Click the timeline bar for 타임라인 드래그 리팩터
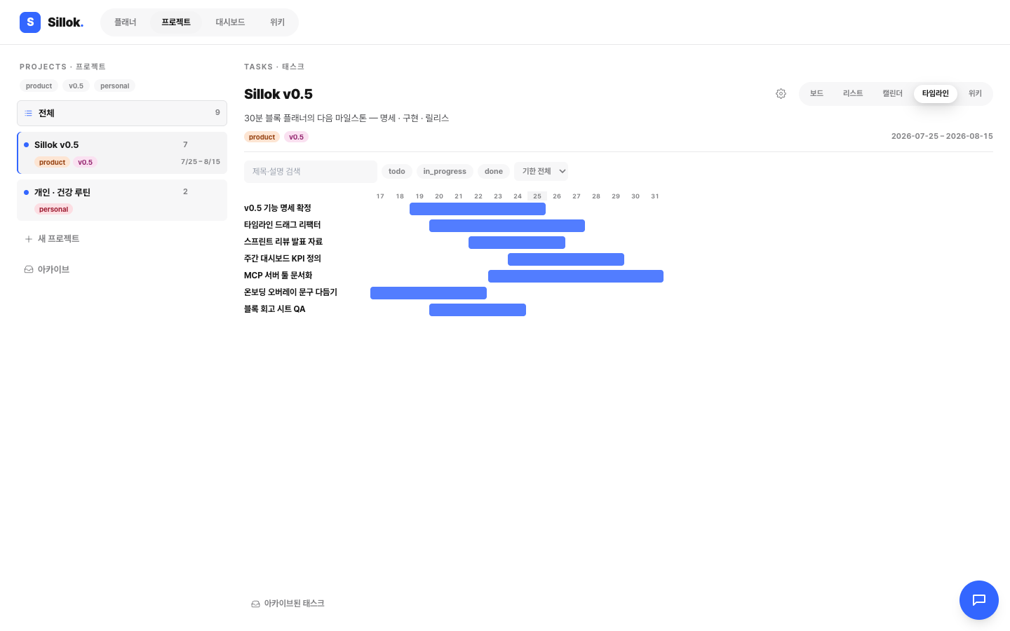Image resolution: width=1010 pixels, height=631 pixels. click(507, 226)
